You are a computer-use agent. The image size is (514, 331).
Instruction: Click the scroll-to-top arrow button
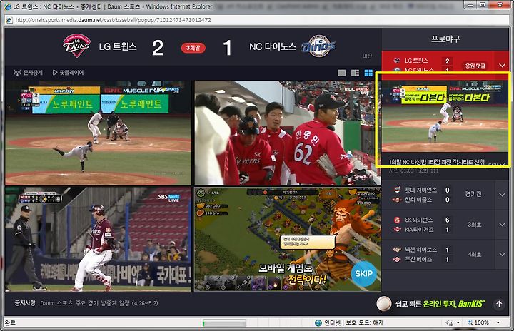click(x=499, y=304)
